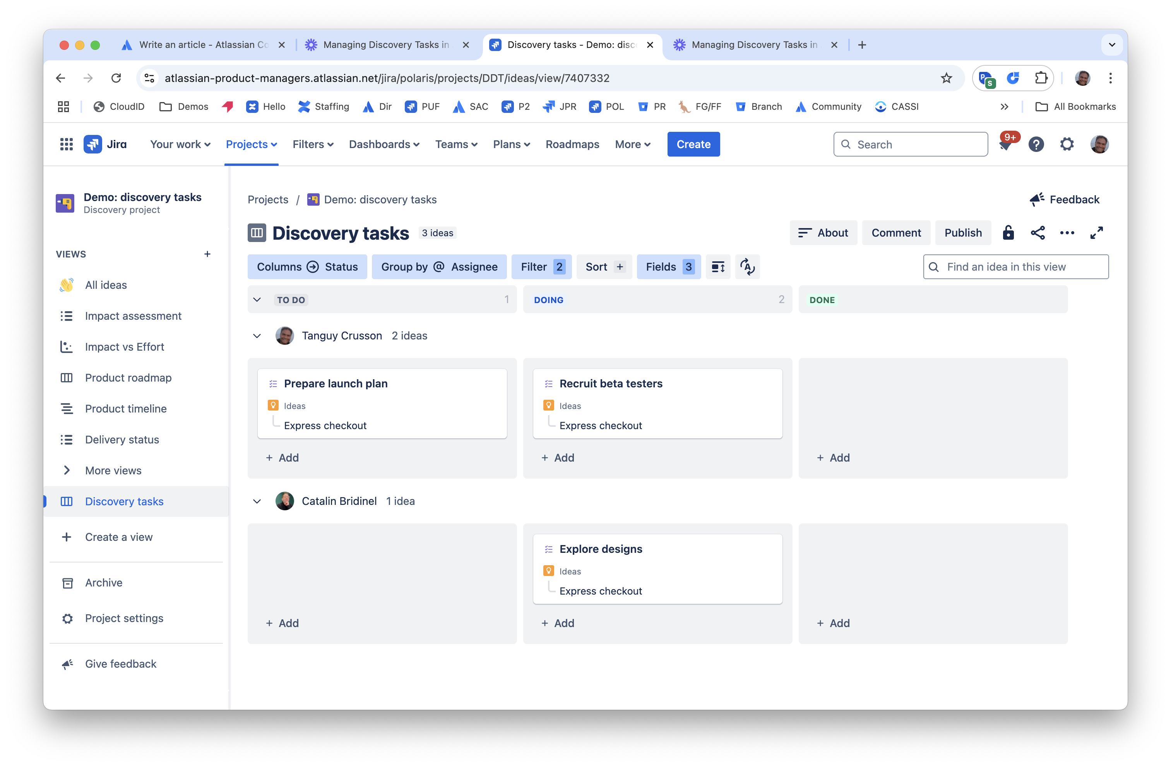This screenshot has width=1171, height=767.
Task: Open the Impact vs Effort view
Action: [125, 347]
